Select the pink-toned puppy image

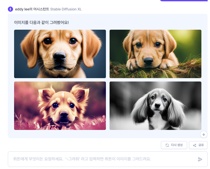[x=60, y=105]
